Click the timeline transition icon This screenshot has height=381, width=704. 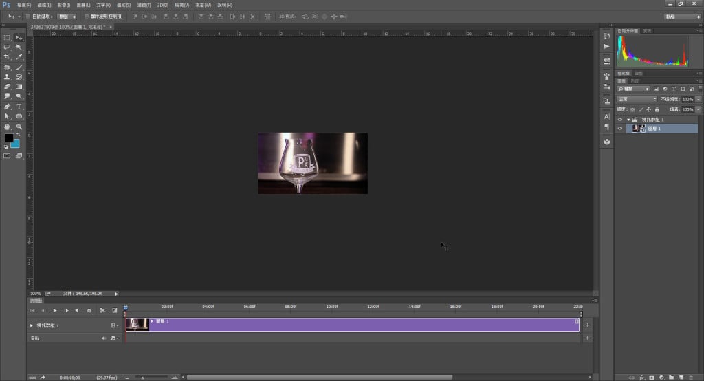click(x=115, y=310)
